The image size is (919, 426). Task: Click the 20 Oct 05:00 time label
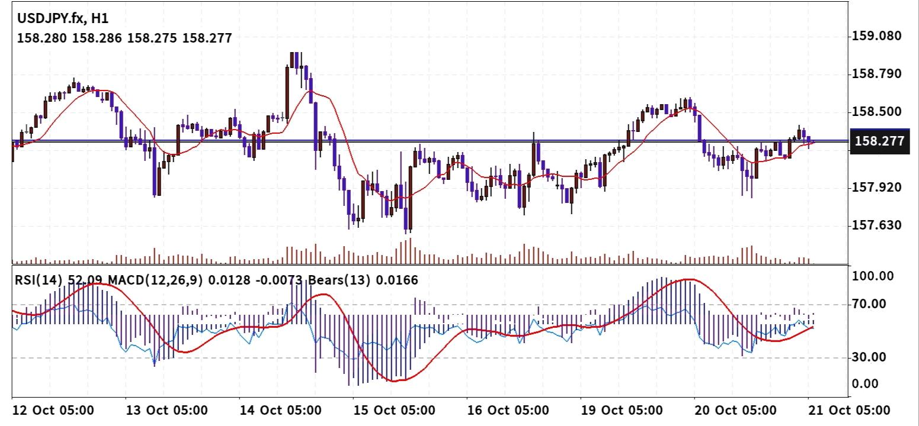[735, 411]
